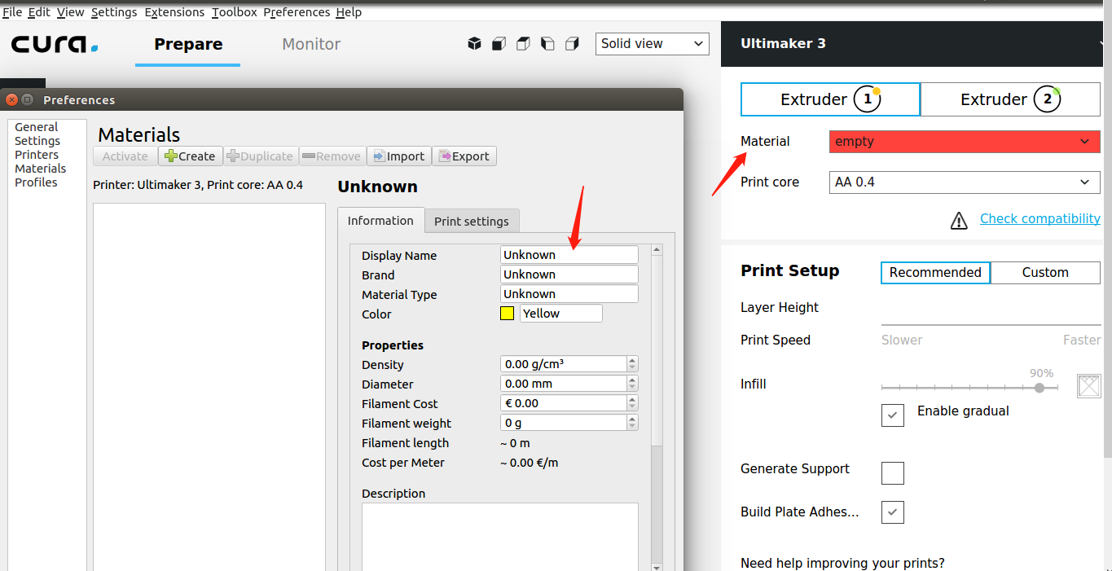Switch camera to top view cube
The height and width of the screenshot is (571, 1112).
pos(523,44)
